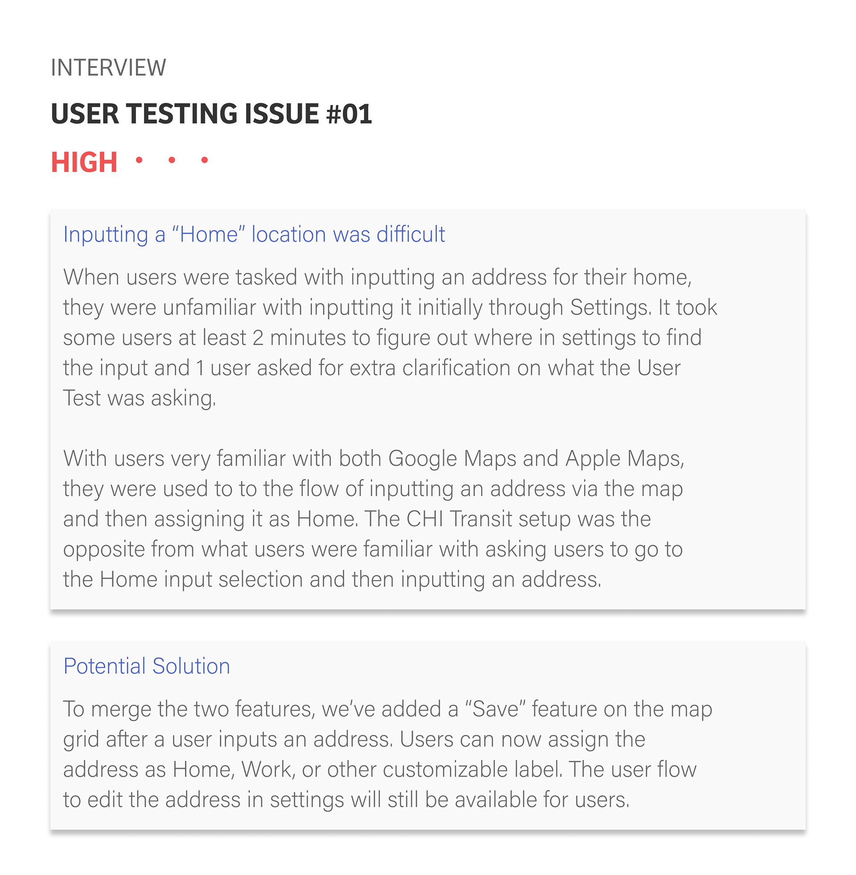Click the third red severity dot
856x875 pixels.
(x=205, y=160)
